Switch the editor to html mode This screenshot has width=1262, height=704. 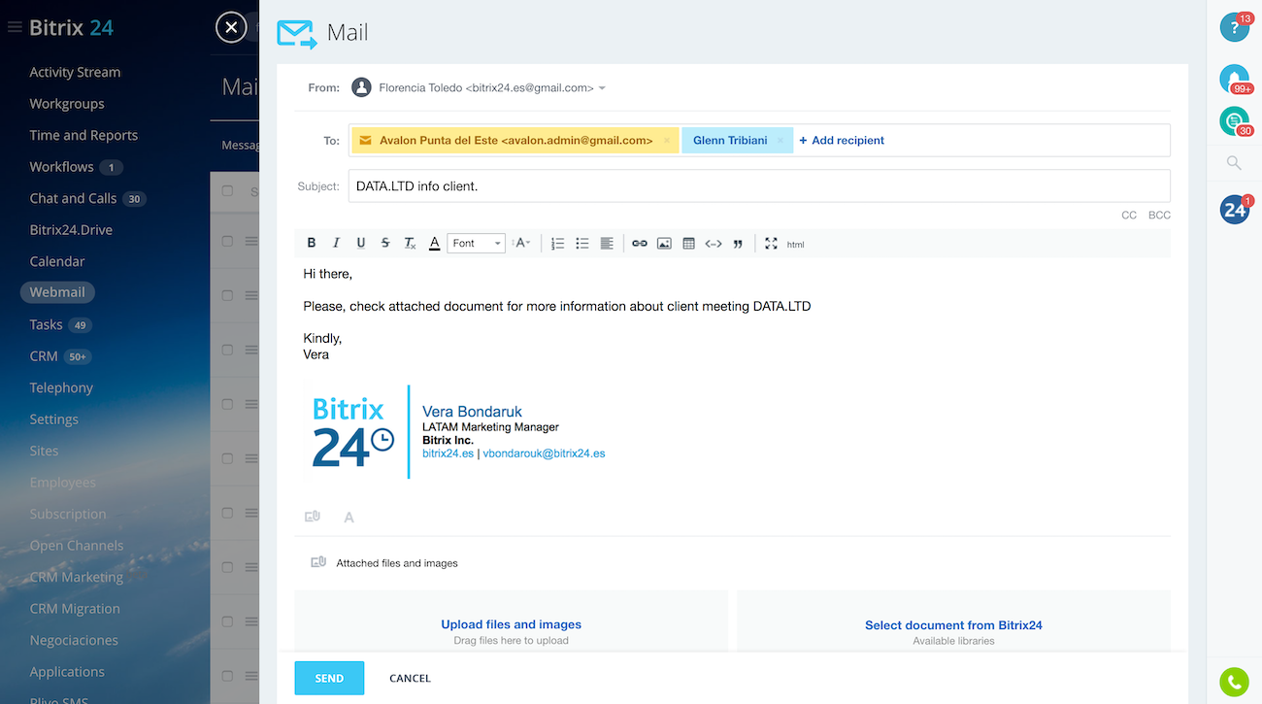click(x=795, y=245)
